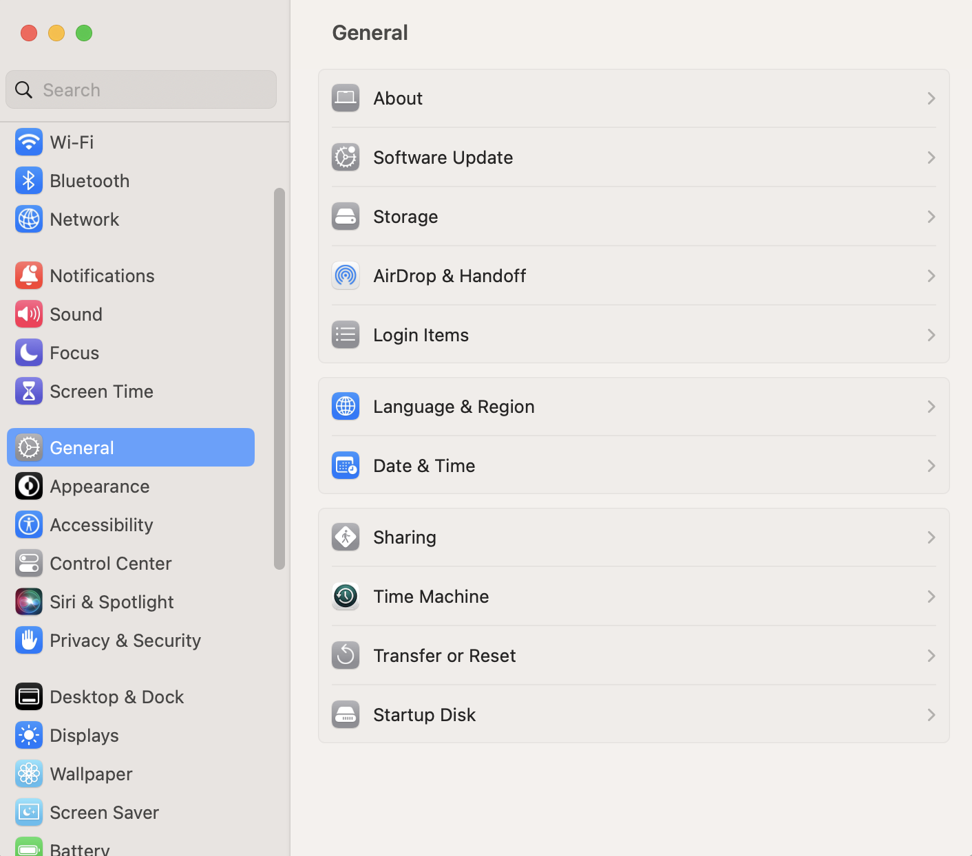Select the Appearance icon
Viewport: 972px width, 856px height.
point(28,486)
